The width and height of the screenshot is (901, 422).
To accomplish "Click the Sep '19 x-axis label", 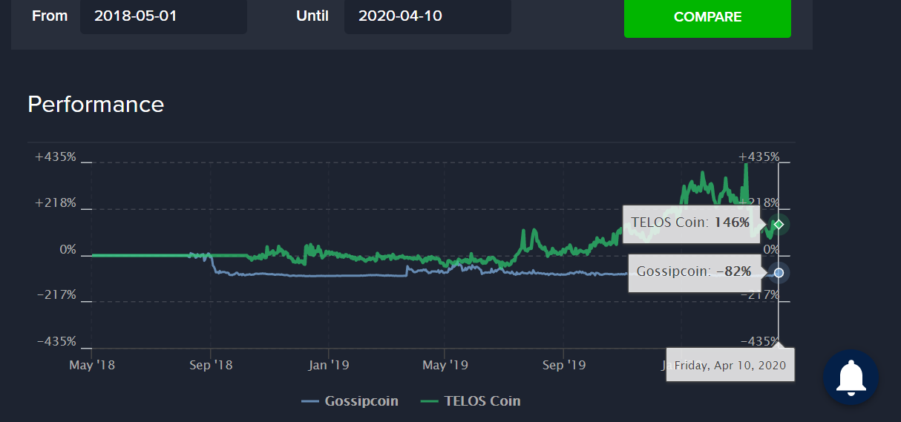I will [563, 365].
